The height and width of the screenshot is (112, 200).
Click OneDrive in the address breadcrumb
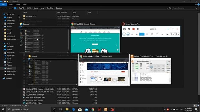pos(50,8)
